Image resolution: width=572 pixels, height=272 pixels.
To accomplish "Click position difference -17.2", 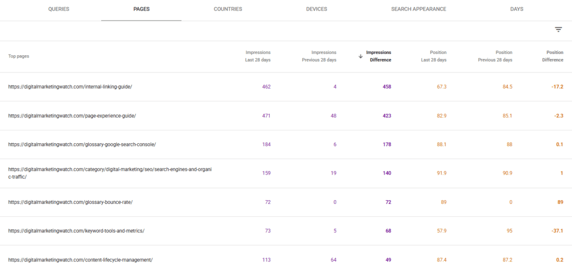I will point(557,86).
